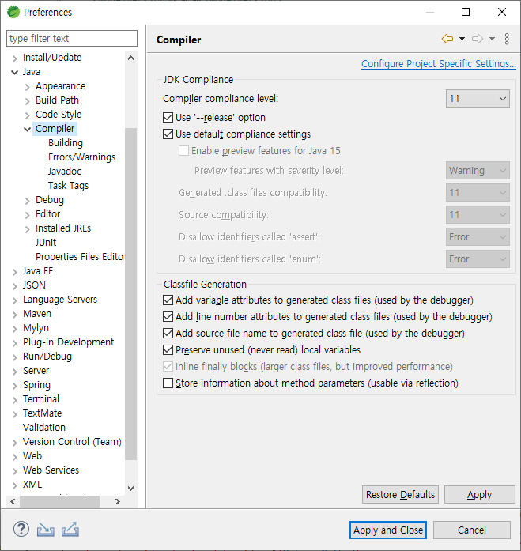
Task: Expand the Code Style tree node
Action: (28, 115)
